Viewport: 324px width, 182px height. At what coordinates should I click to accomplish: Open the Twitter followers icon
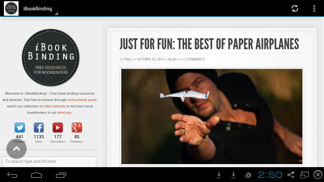[x=20, y=128]
